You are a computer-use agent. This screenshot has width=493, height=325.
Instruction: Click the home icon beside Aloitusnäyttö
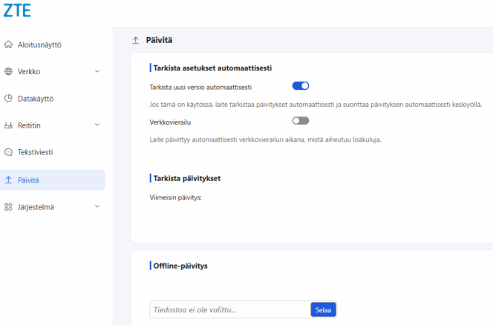[x=8, y=45]
